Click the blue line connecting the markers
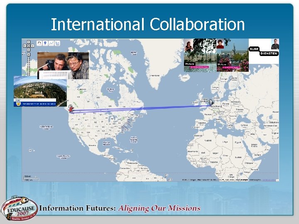Image resolution: width=299 pixels, height=224 pixels. (x=141, y=109)
